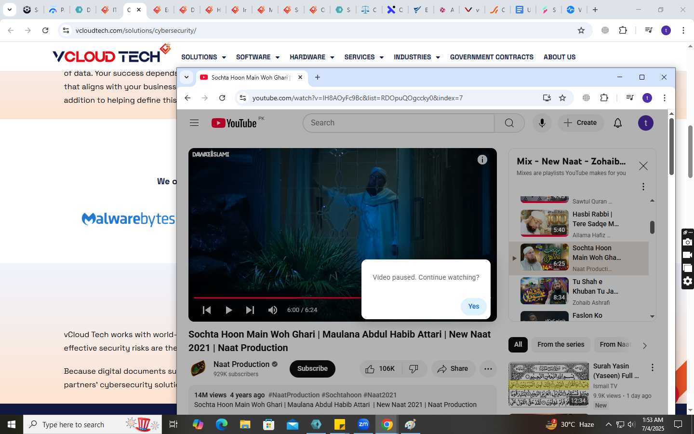Viewport: 694px width, 434px height.
Task: Open YouTube hamburger guide menu
Action: click(x=194, y=123)
